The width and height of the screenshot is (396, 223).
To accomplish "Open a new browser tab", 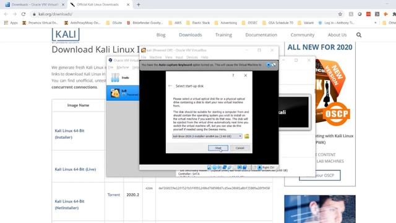I will point(138,4).
